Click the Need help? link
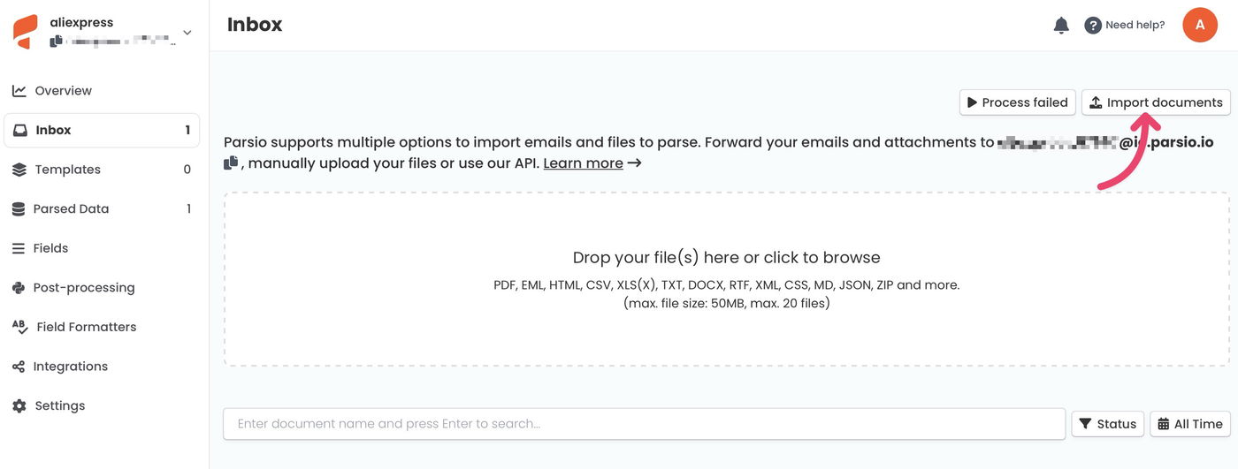 tap(1125, 26)
